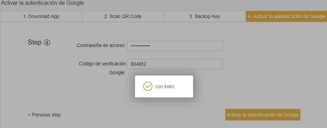This screenshot has width=327, height=128.
Task: Click the 'con éxito' success message text
Action: (x=165, y=86)
